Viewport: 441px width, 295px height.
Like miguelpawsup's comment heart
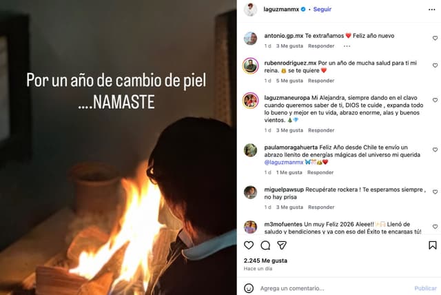435,192
